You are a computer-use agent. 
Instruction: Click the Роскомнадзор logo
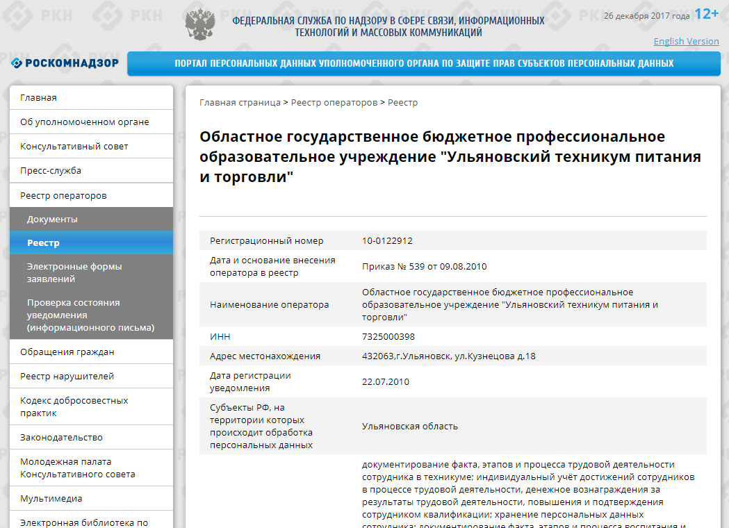pos(65,63)
